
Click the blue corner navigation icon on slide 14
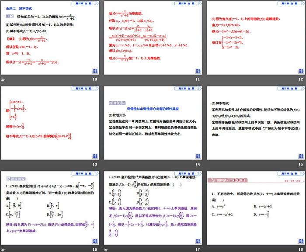[x=197, y=155]
